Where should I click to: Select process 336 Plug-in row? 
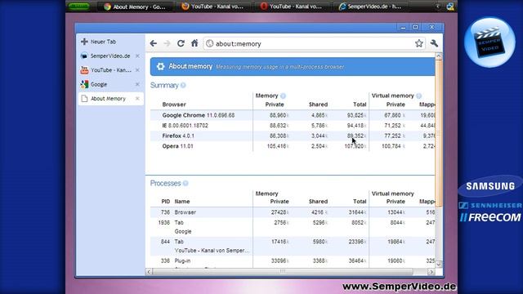point(293,261)
